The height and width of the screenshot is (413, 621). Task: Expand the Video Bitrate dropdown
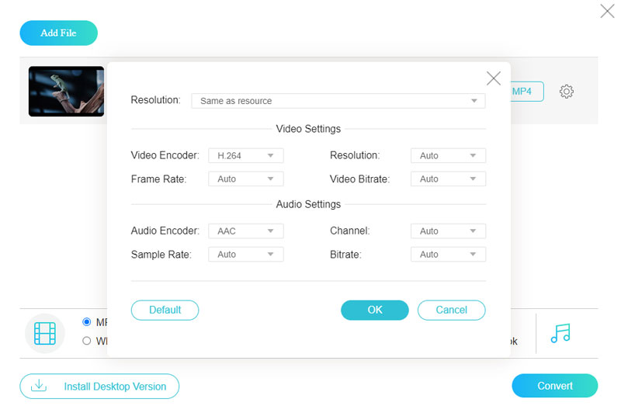(x=447, y=179)
